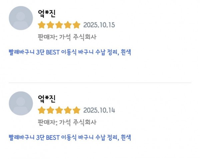The width and height of the screenshot is (200, 159).
Task: Open the 빨래바구니 product link under the 2025.10.14 review
Action: (x=69, y=138)
